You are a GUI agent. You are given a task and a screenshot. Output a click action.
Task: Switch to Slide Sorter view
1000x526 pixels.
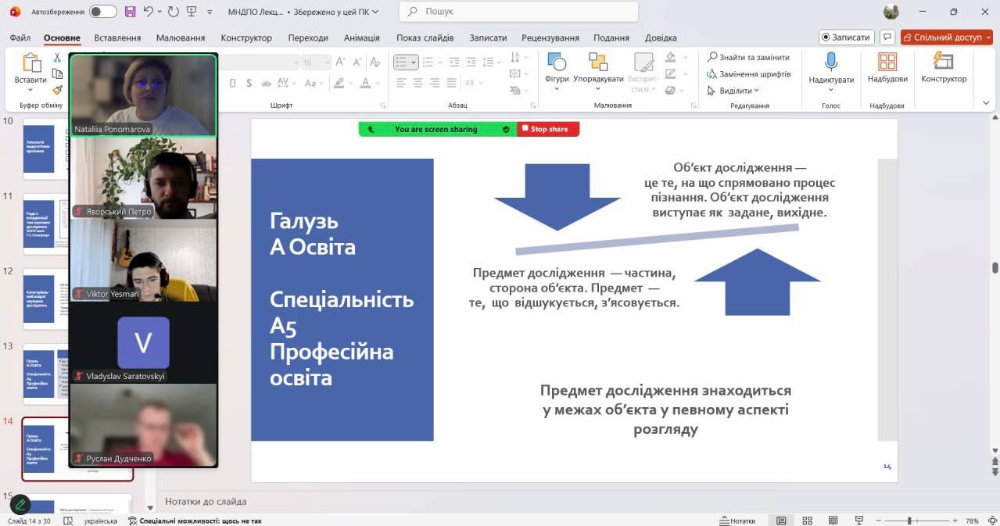click(x=808, y=521)
